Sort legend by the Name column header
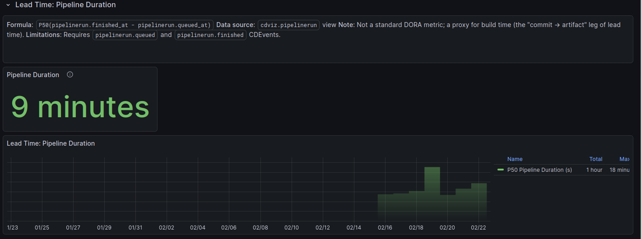The image size is (641, 239). coord(515,159)
